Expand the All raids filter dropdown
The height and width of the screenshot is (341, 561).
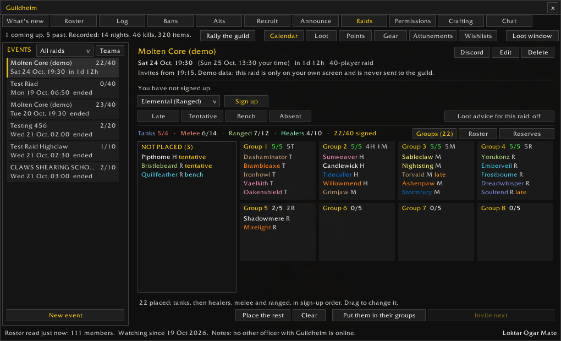click(x=65, y=51)
